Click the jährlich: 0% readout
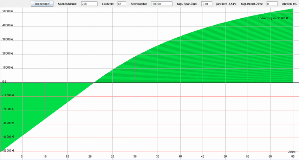This screenshot has width=299, height=160. click(289, 4)
